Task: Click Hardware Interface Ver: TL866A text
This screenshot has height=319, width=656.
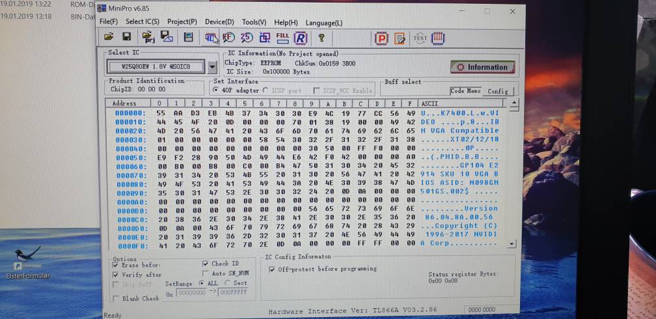Action: coord(352,311)
